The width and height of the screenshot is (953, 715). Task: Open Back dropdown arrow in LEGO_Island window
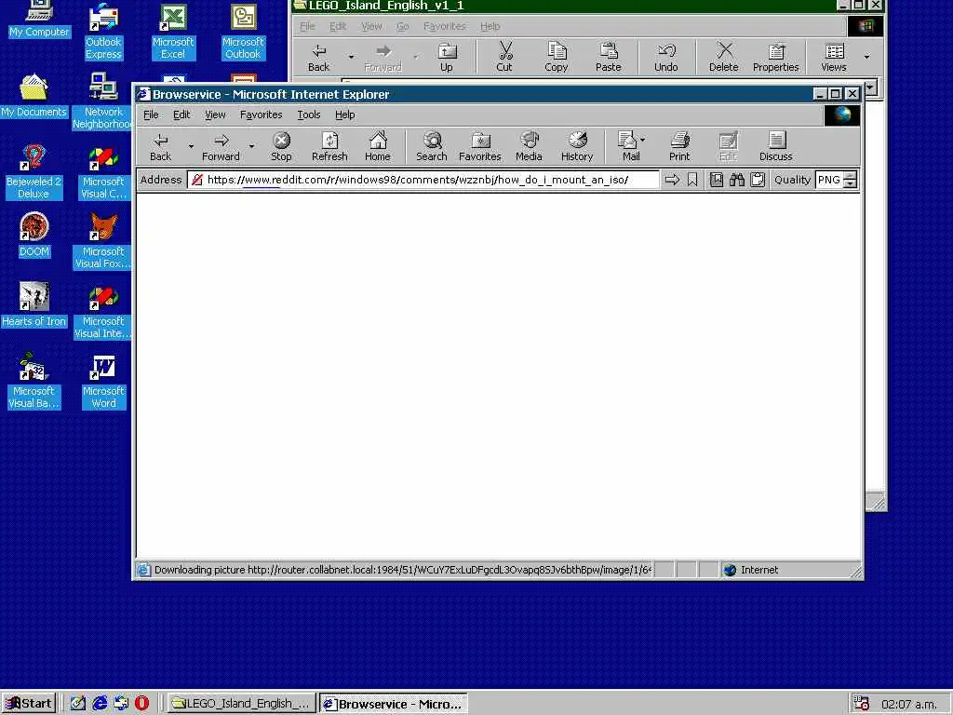pos(351,57)
